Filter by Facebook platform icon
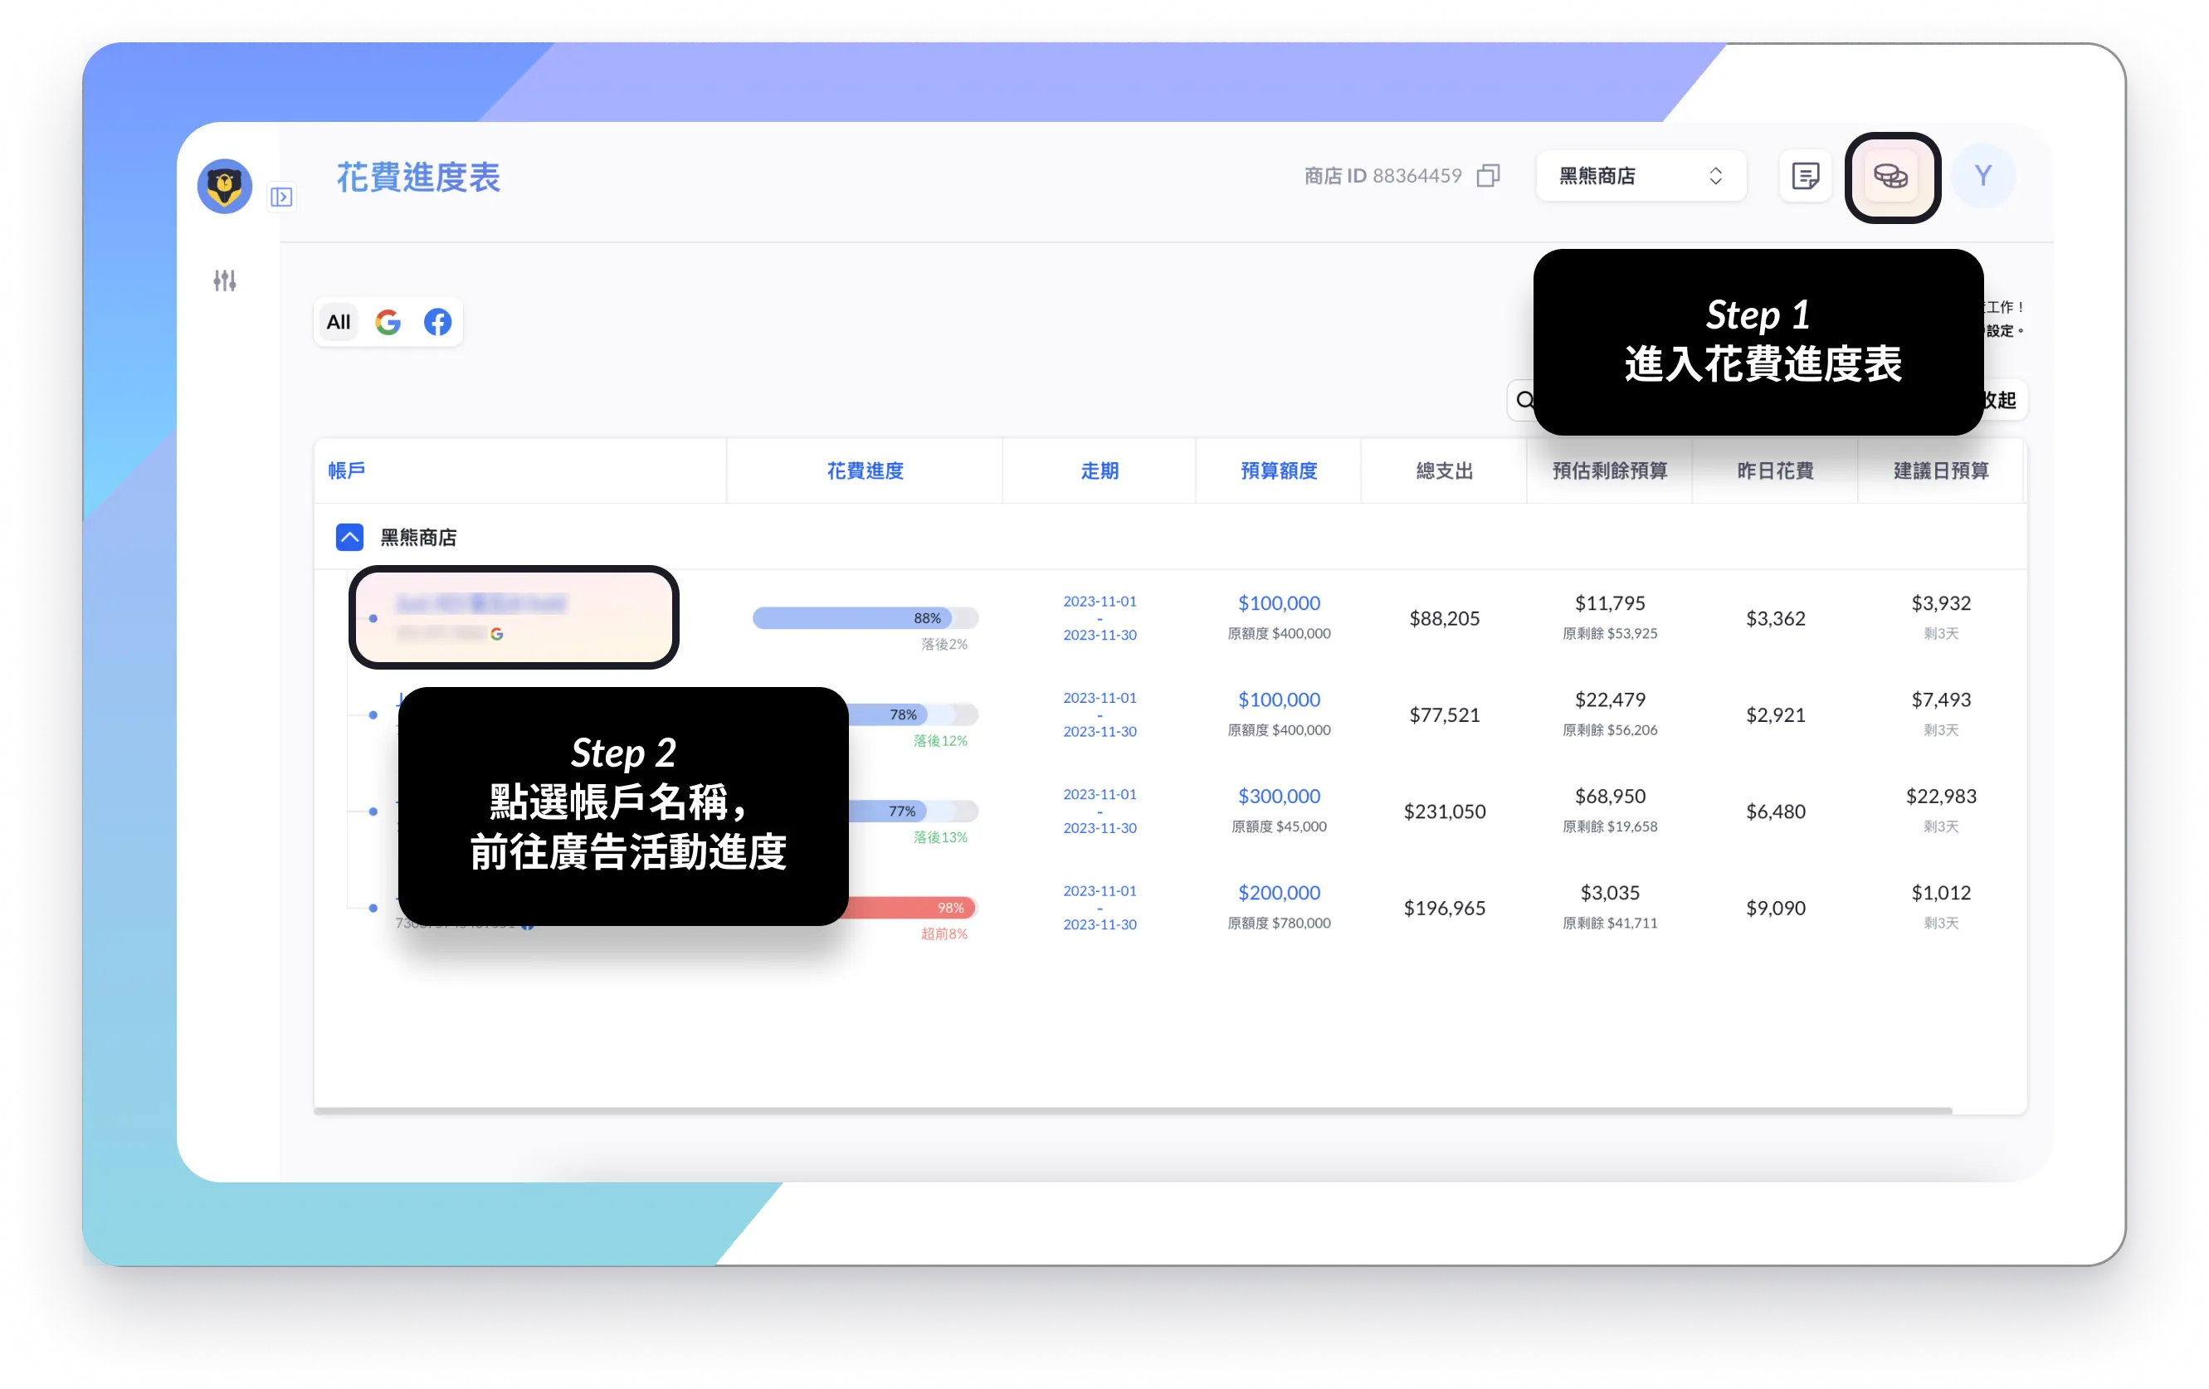This screenshot has height=1389, width=2209. click(437, 322)
